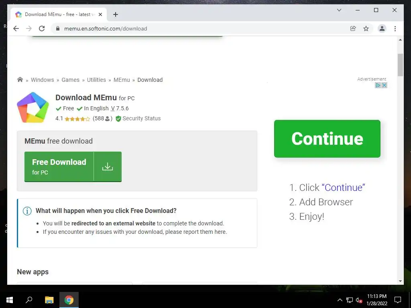Image resolution: width=411 pixels, height=308 pixels.
Task: Open the Windows Start menu
Action: [x=10, y=300]
